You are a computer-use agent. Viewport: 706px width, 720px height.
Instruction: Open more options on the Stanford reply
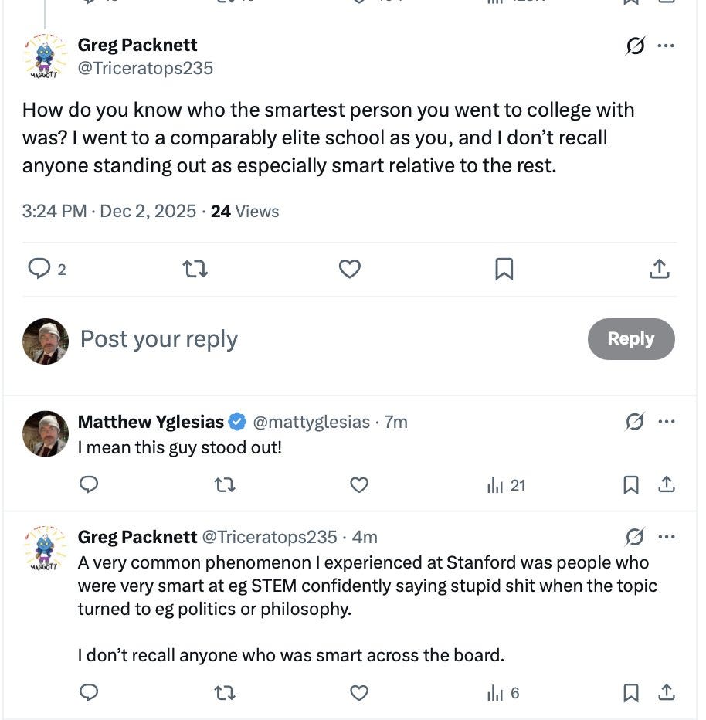click(666, 536)
